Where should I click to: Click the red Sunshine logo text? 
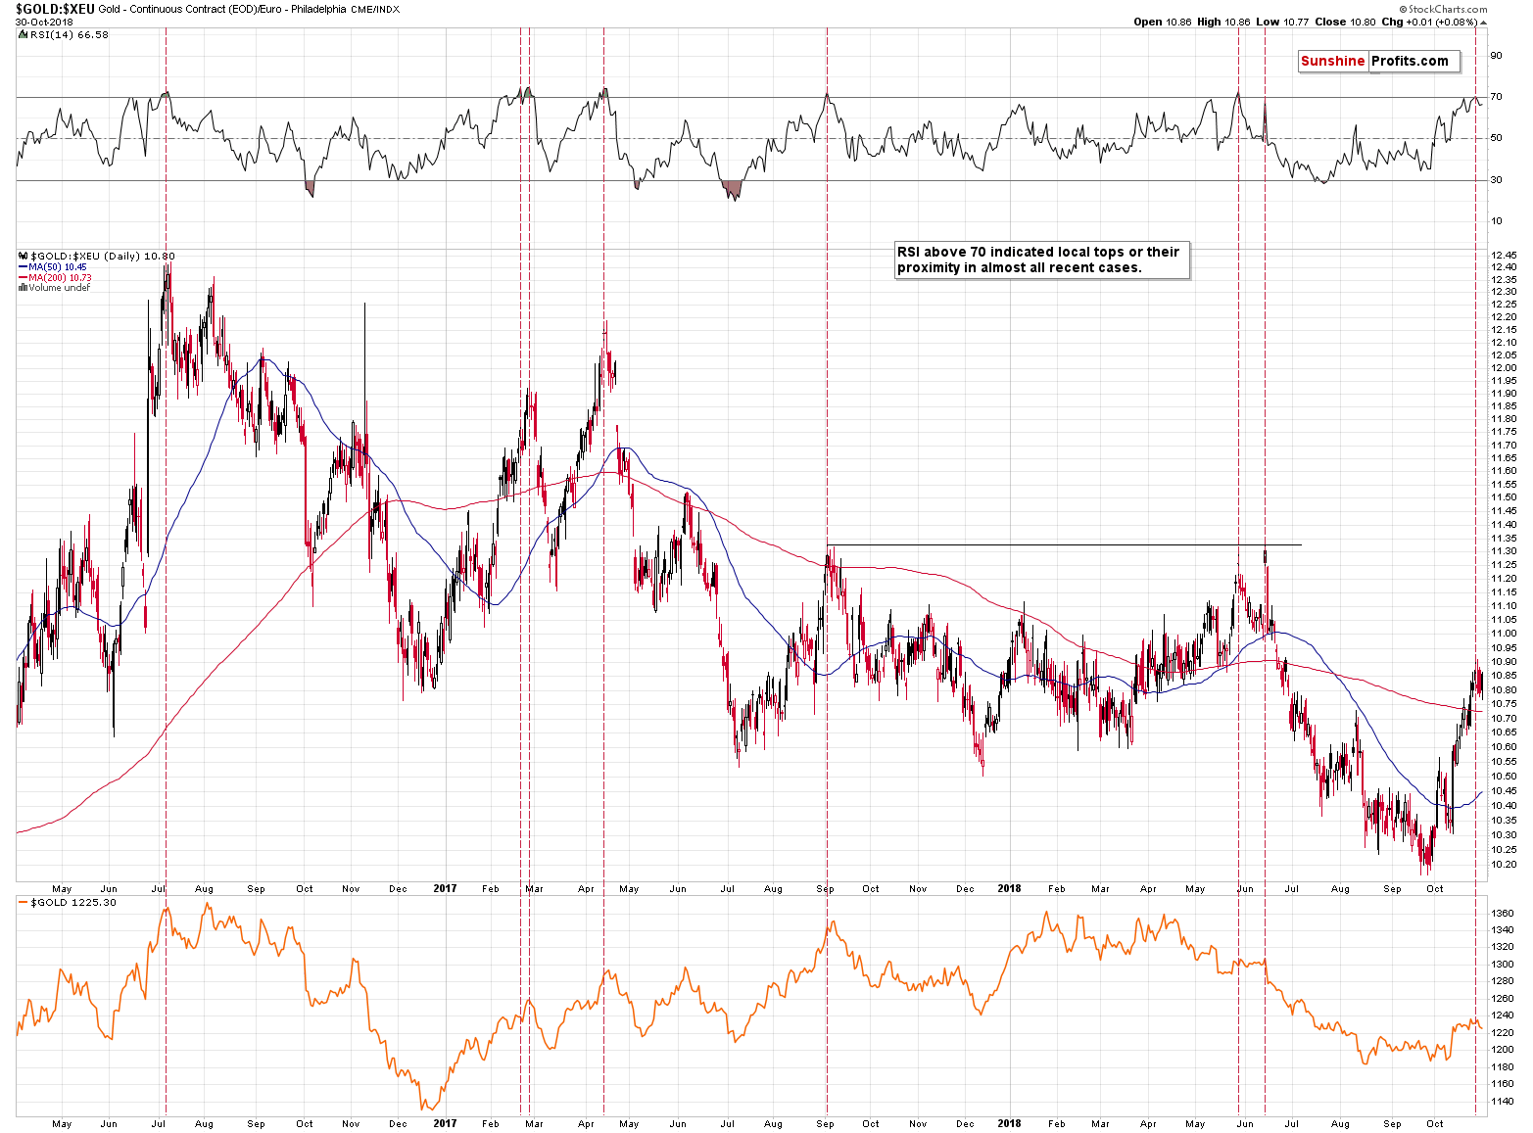click(x=1332, y=61)
